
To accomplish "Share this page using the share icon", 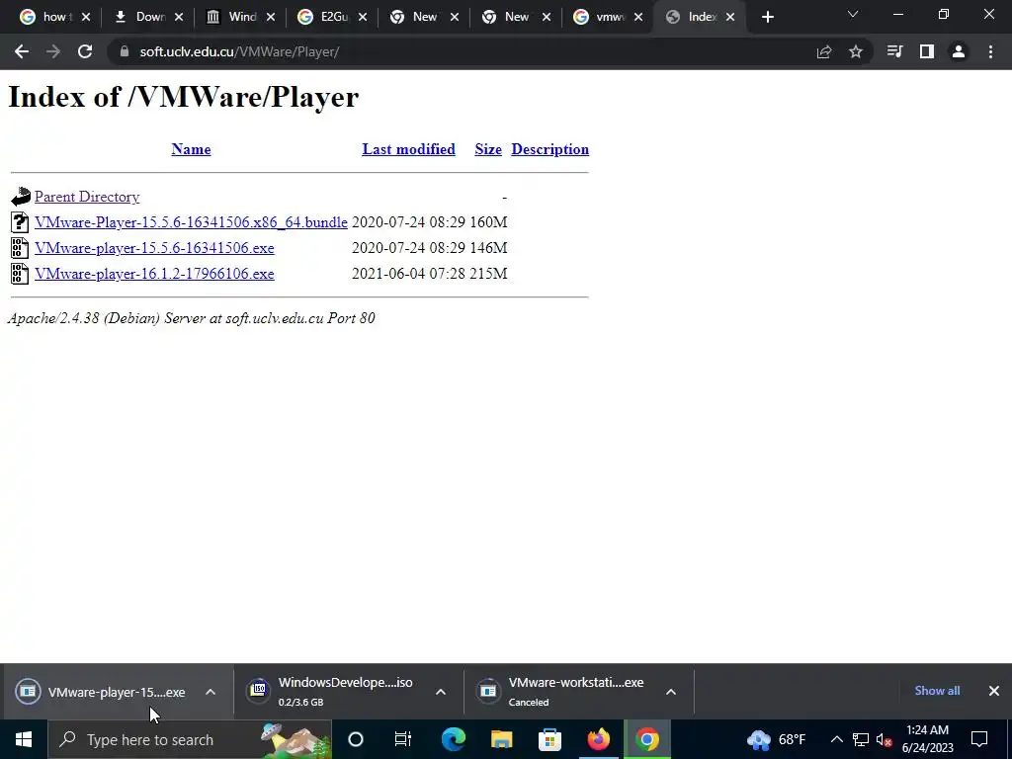I will click(x=824, y=51).
